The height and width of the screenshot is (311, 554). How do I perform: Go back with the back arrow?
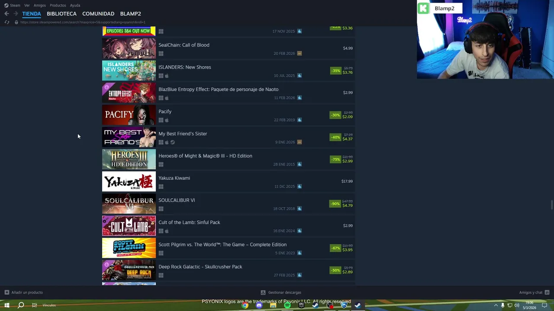6,14
